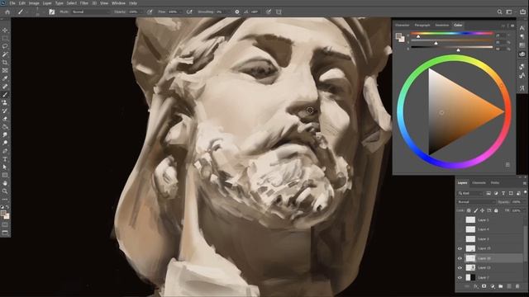Hide Layer 13 with its eye icon
Image resolution: width=529 pixels, height=297 pixels.
(460, 267)
